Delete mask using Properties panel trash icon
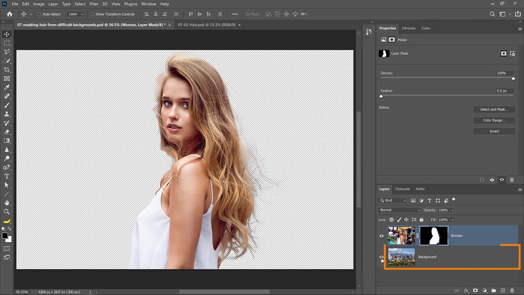524x295 pixels. (x=512, y=179)
